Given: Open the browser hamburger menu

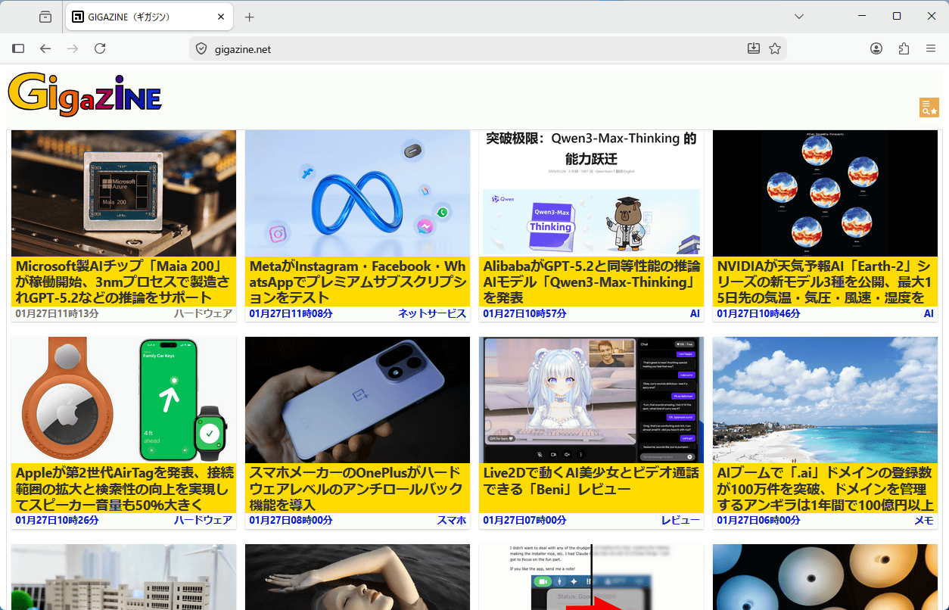Looking at the screenshot, I should [x=931, y=48].
